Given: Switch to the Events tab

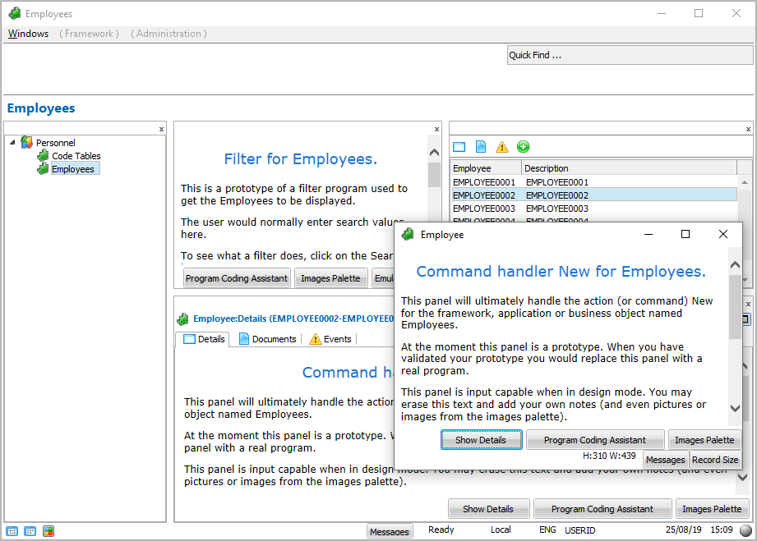Looking at the screenshot, I should click(330, 339).
